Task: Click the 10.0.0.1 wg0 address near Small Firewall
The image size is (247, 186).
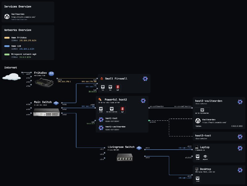Action: 92,91
